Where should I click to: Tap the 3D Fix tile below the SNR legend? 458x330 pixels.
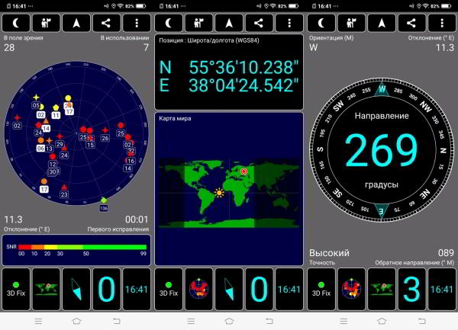point(15,289)
